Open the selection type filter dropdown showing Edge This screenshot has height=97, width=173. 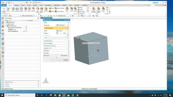(15, 16)
